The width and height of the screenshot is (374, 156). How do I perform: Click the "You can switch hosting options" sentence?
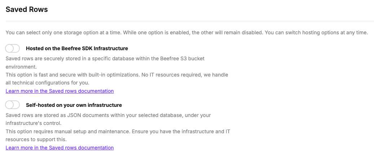tap(316, 32)
